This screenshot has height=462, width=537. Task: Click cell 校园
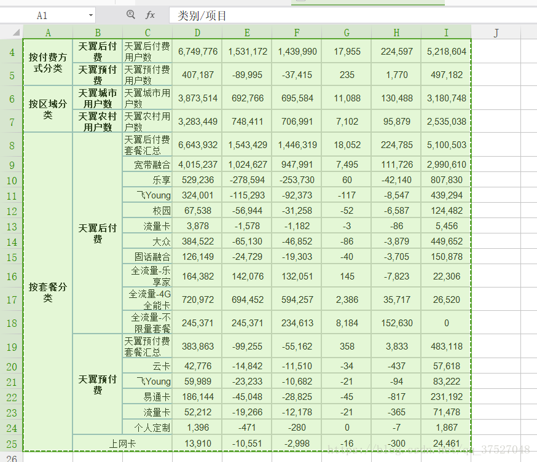147,210
